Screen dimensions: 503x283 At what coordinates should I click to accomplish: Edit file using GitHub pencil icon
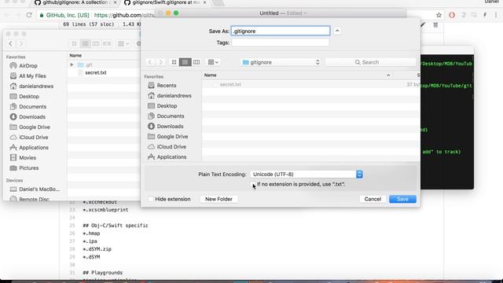[423, 24]
